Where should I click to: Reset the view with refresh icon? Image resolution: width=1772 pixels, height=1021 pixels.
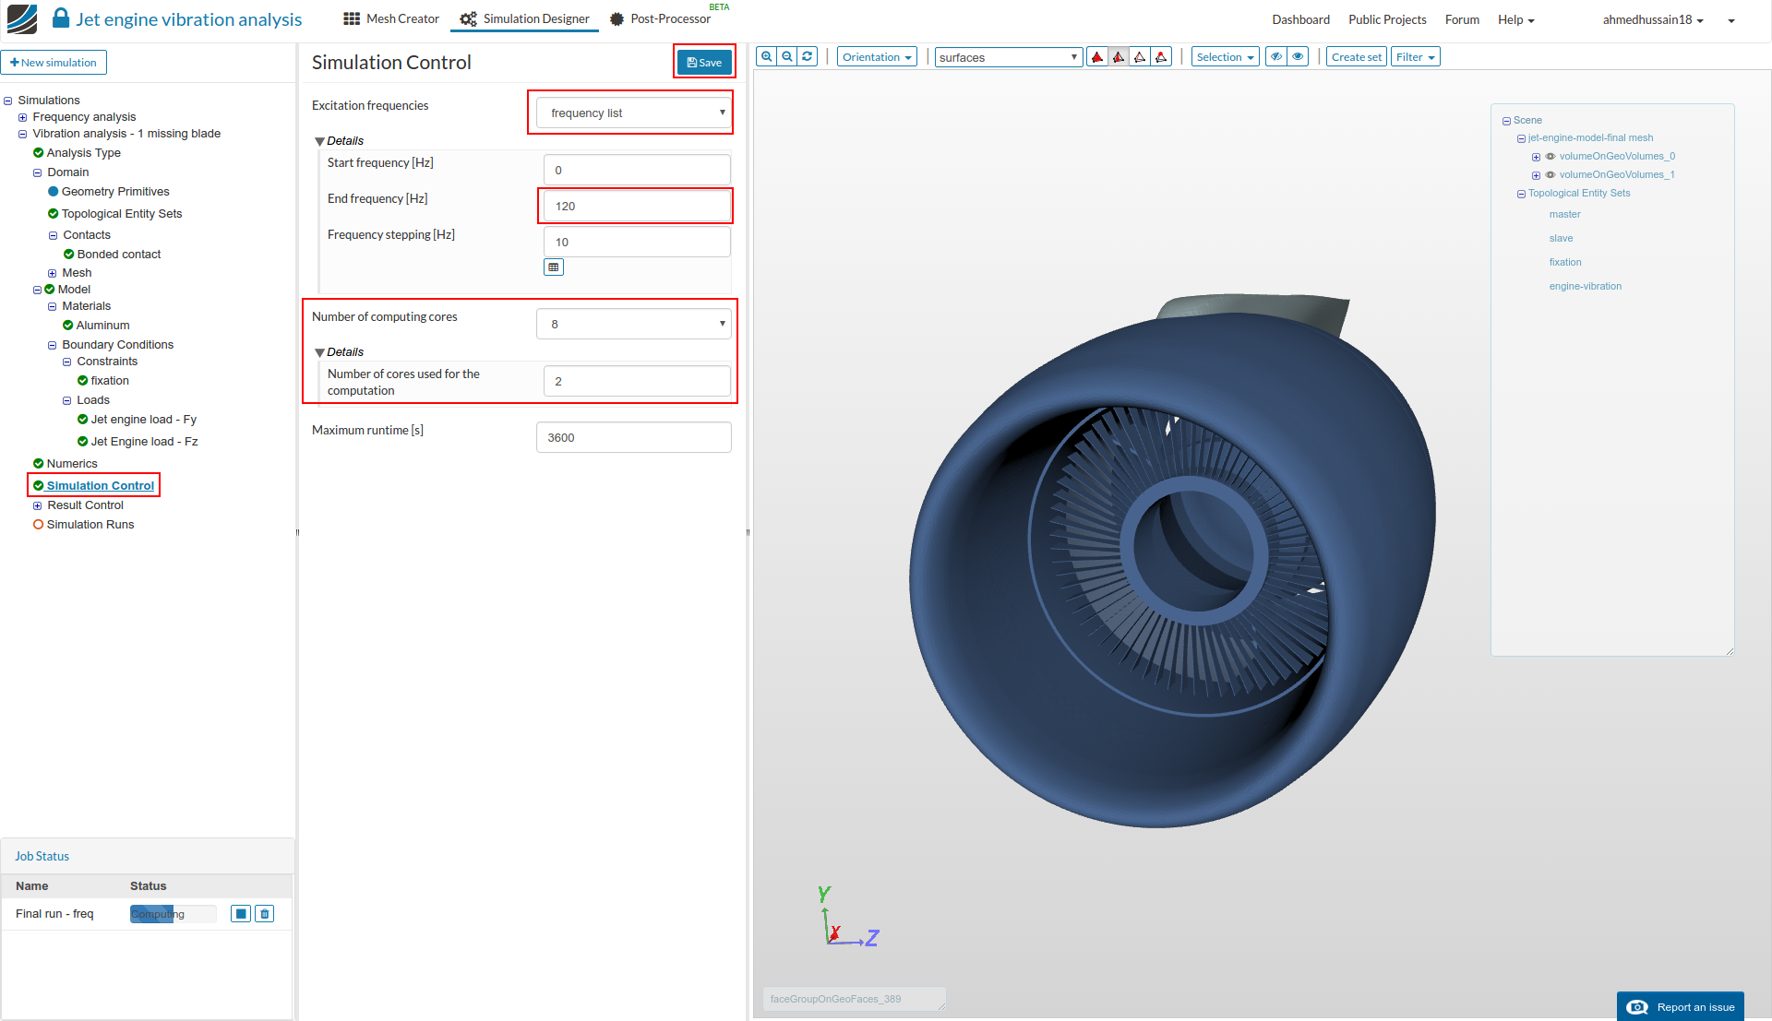pos(808,56)
